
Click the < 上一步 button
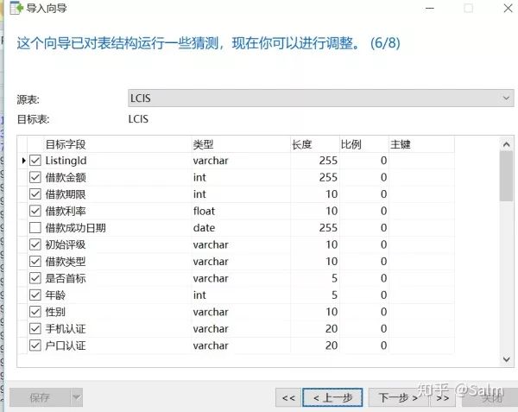pyautogui.click(x=332, y=398)
